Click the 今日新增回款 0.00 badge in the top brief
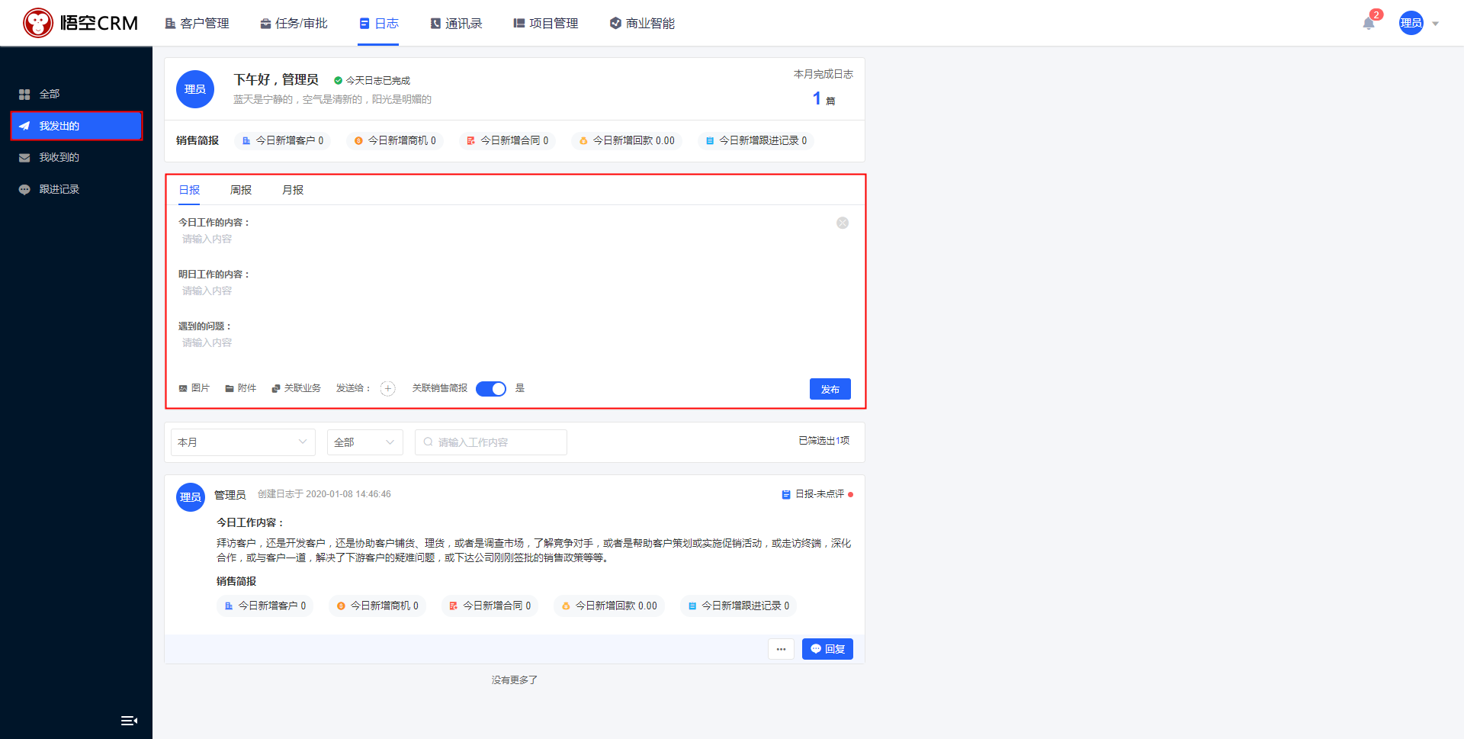 pos(627,141)
